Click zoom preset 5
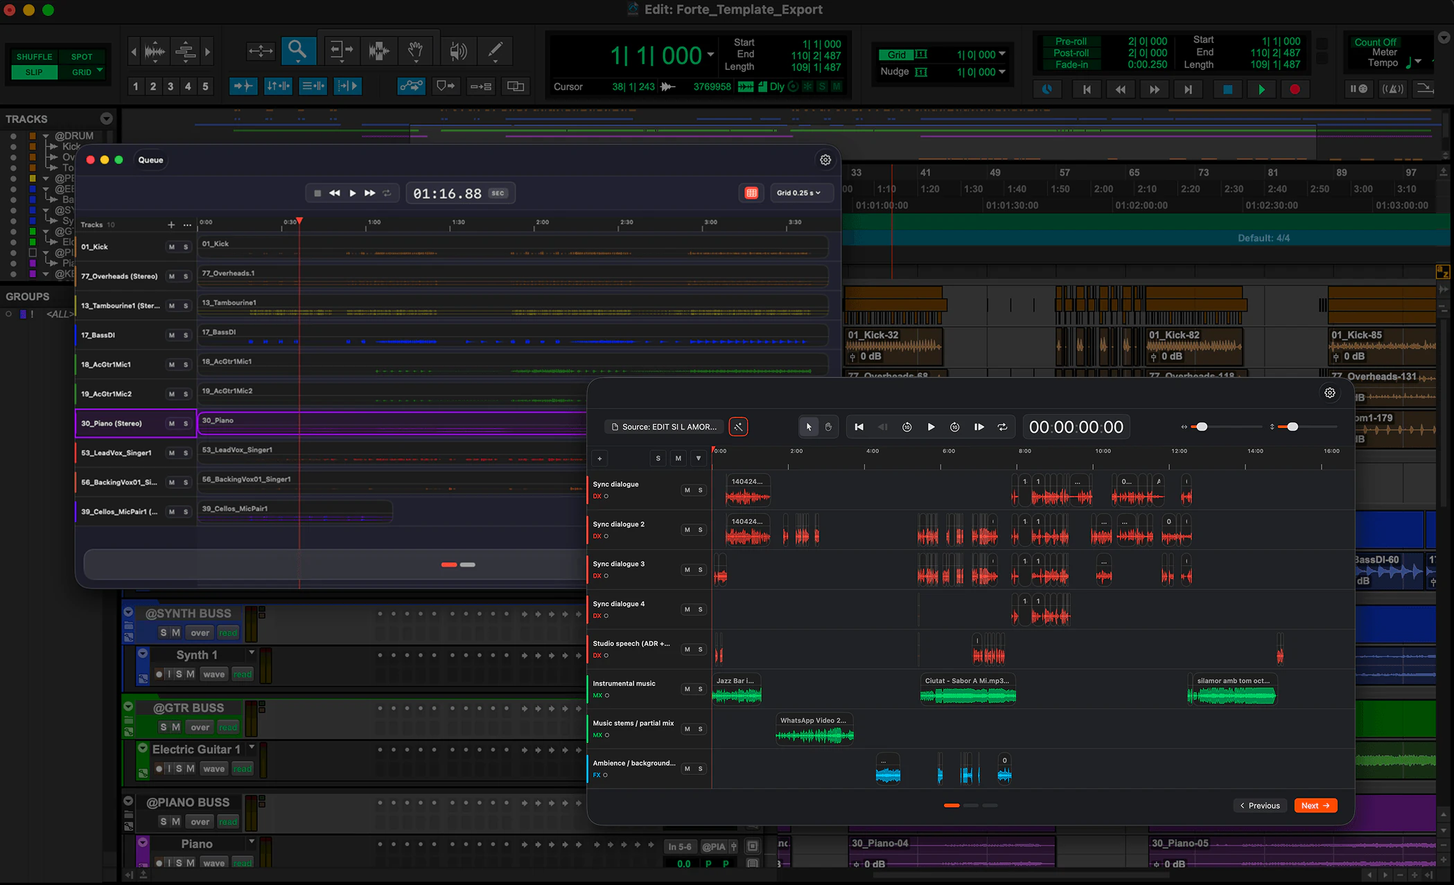This screenshot has width=1454, height=885. [x=205, y=87]
